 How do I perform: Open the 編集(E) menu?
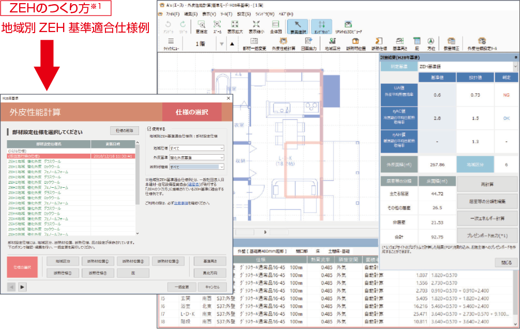click(191, 14)
